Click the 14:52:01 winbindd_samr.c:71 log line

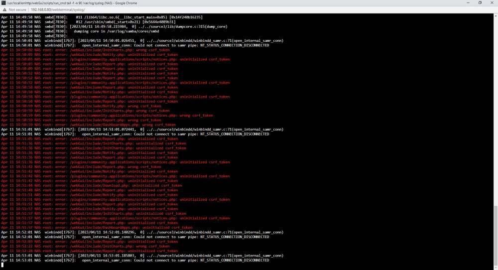point(142,232)
